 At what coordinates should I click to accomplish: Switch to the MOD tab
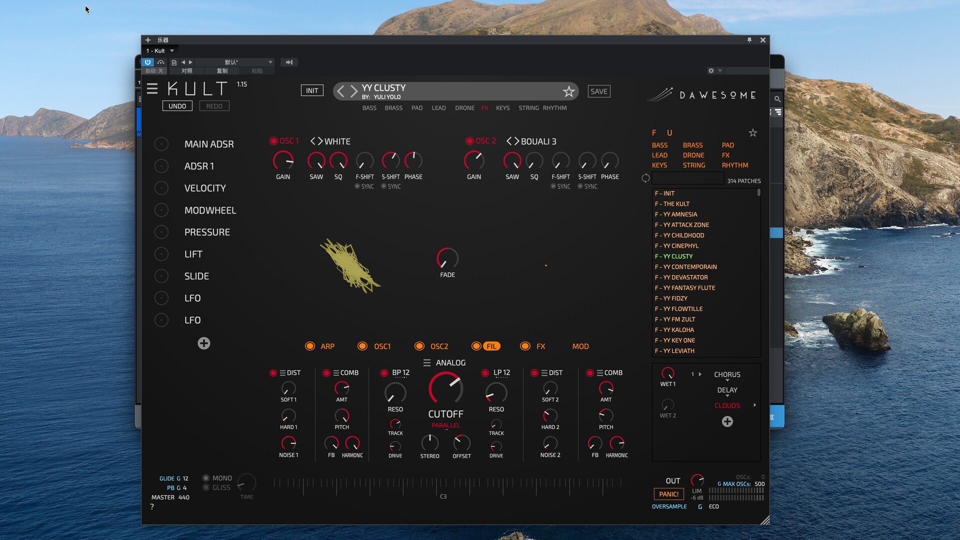pos(580,346)
